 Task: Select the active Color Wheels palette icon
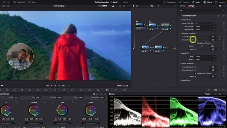[7, 90]
